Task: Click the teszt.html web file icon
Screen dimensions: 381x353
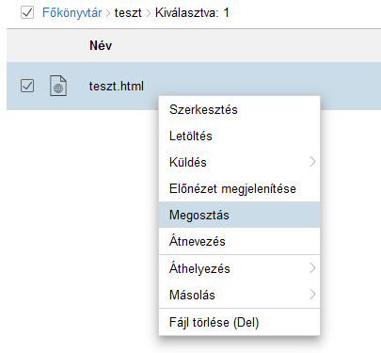Action: pos(58,86)
